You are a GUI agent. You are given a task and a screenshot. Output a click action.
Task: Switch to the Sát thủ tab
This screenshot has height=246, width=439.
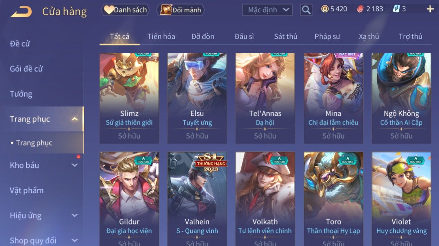286,36
